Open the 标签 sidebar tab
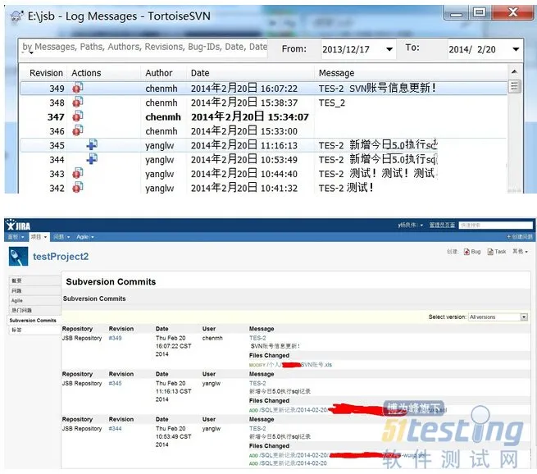This screenshot has width=537, height=474. click(x=34, y=330)
